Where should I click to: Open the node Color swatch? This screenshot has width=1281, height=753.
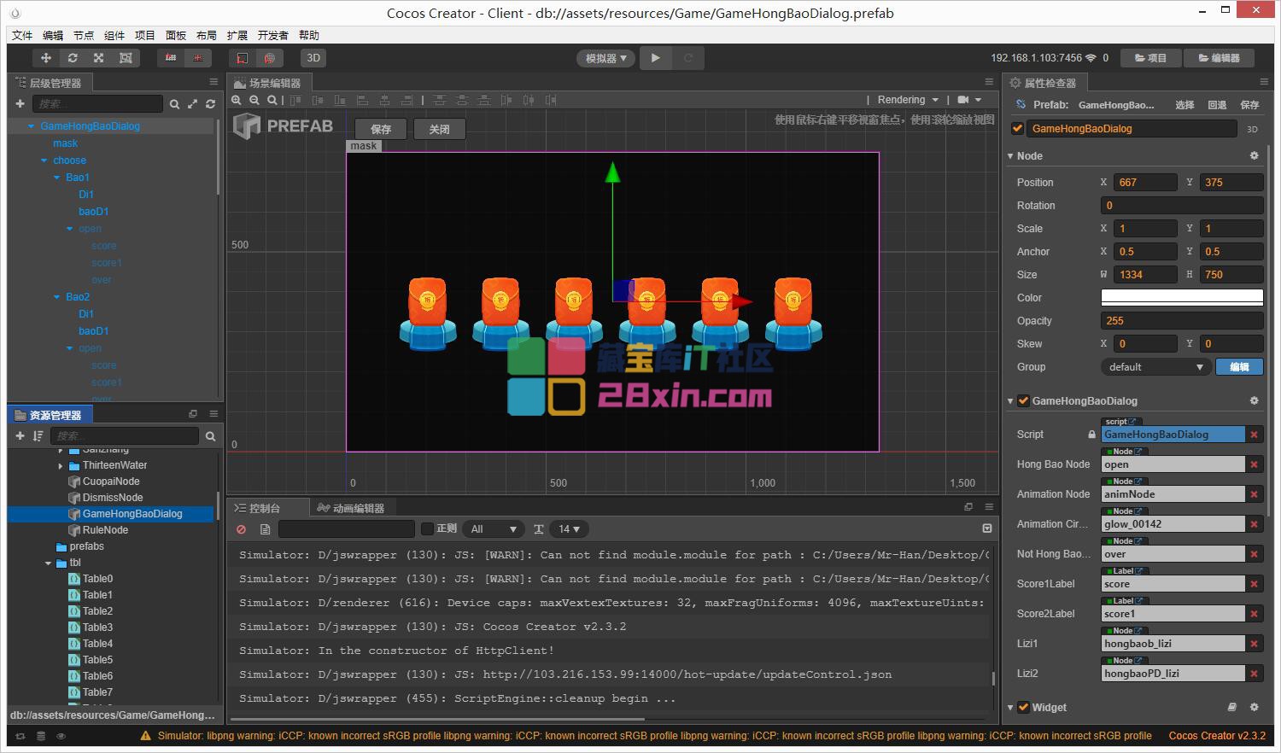coord(1181,298)
